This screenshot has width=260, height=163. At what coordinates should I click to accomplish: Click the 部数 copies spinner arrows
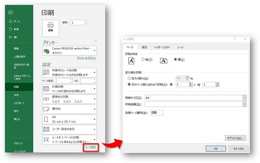pos(85,23)
